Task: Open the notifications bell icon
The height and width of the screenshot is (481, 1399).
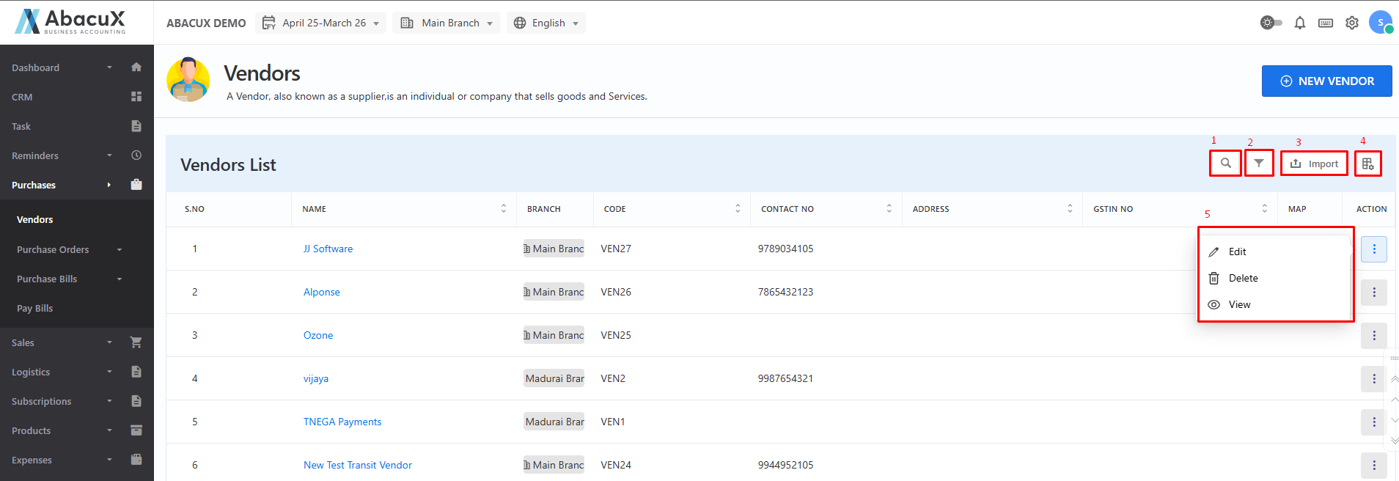Action: 1299,23
